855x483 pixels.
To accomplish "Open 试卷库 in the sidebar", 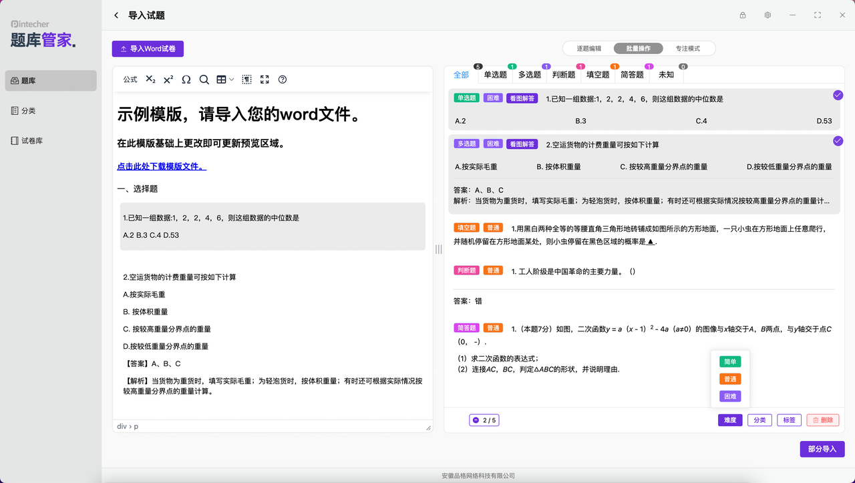I will (51, 141).
